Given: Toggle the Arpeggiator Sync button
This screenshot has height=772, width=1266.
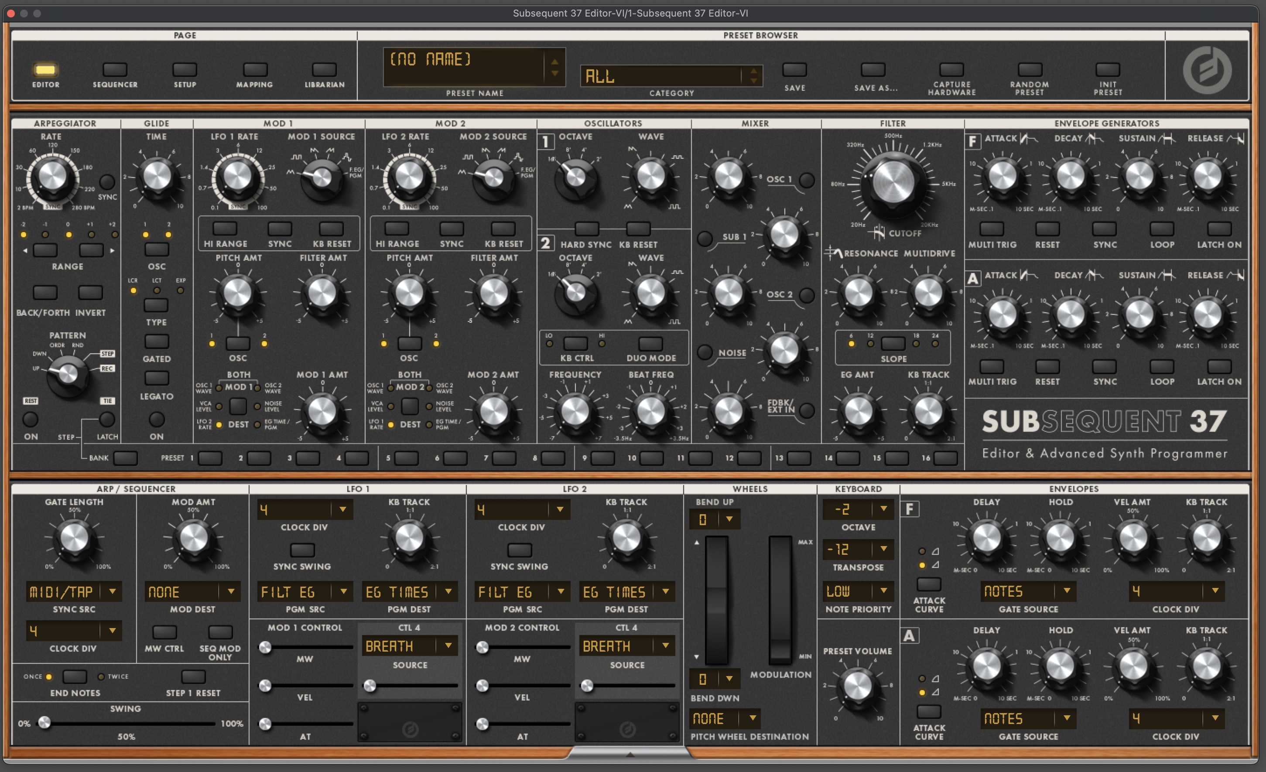Looking at the screenshot, I should tap(107, 182).
